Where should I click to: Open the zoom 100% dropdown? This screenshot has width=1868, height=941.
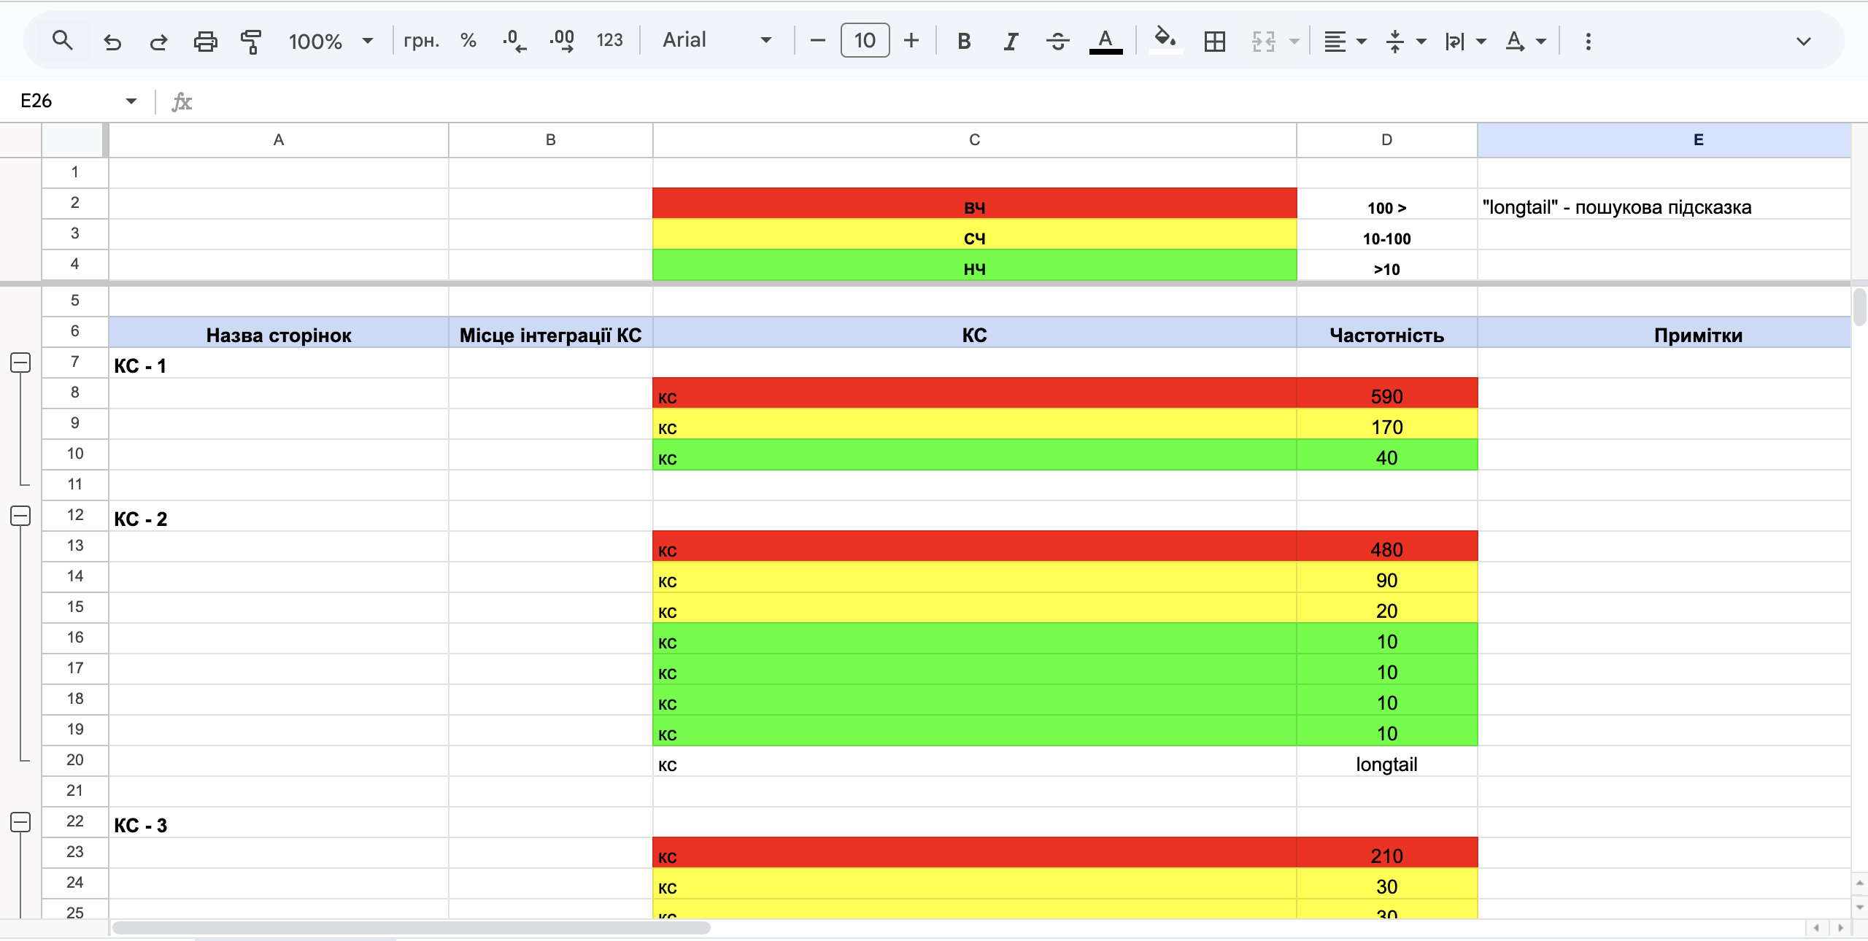point(331,41)
